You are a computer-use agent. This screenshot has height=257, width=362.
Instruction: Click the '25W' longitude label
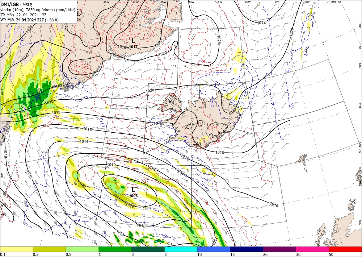click(163, 1)
